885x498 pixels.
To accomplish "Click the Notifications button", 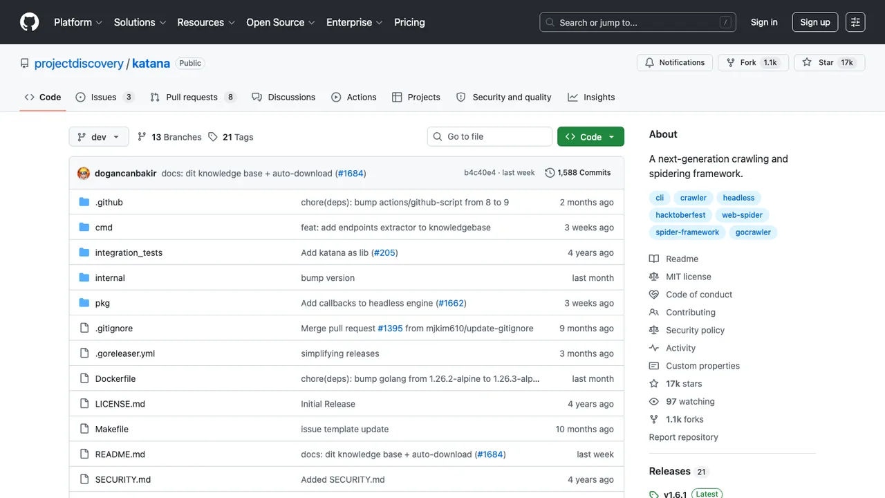I will [674, 63].
